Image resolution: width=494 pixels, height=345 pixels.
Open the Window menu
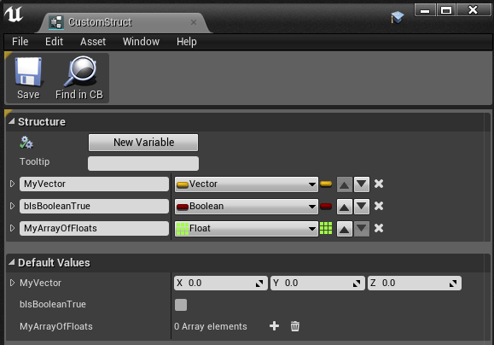pos(141,42)
